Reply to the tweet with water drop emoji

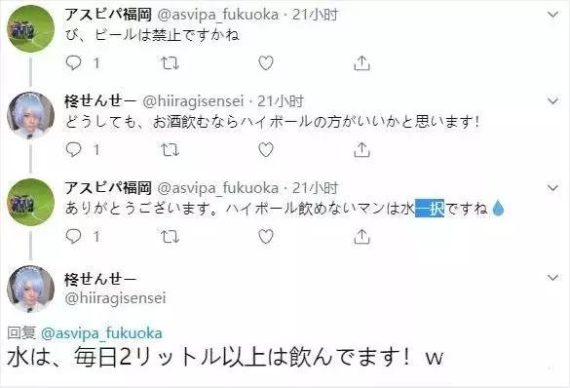coord(74,236)
